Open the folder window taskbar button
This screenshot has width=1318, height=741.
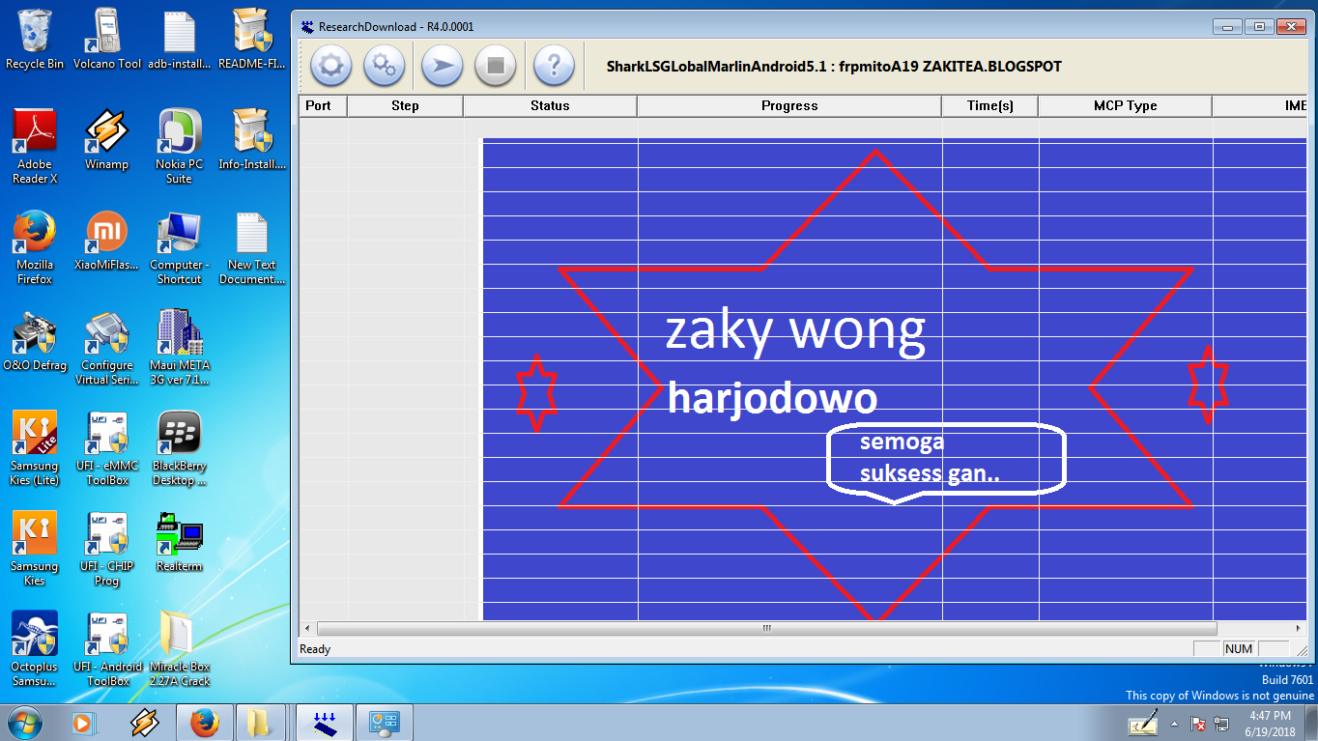point(261,722)
